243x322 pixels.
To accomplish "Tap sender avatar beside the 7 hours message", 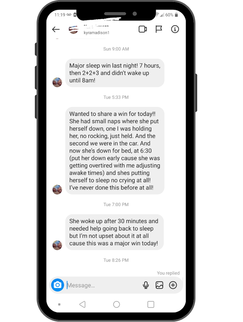I will (57, 82).
